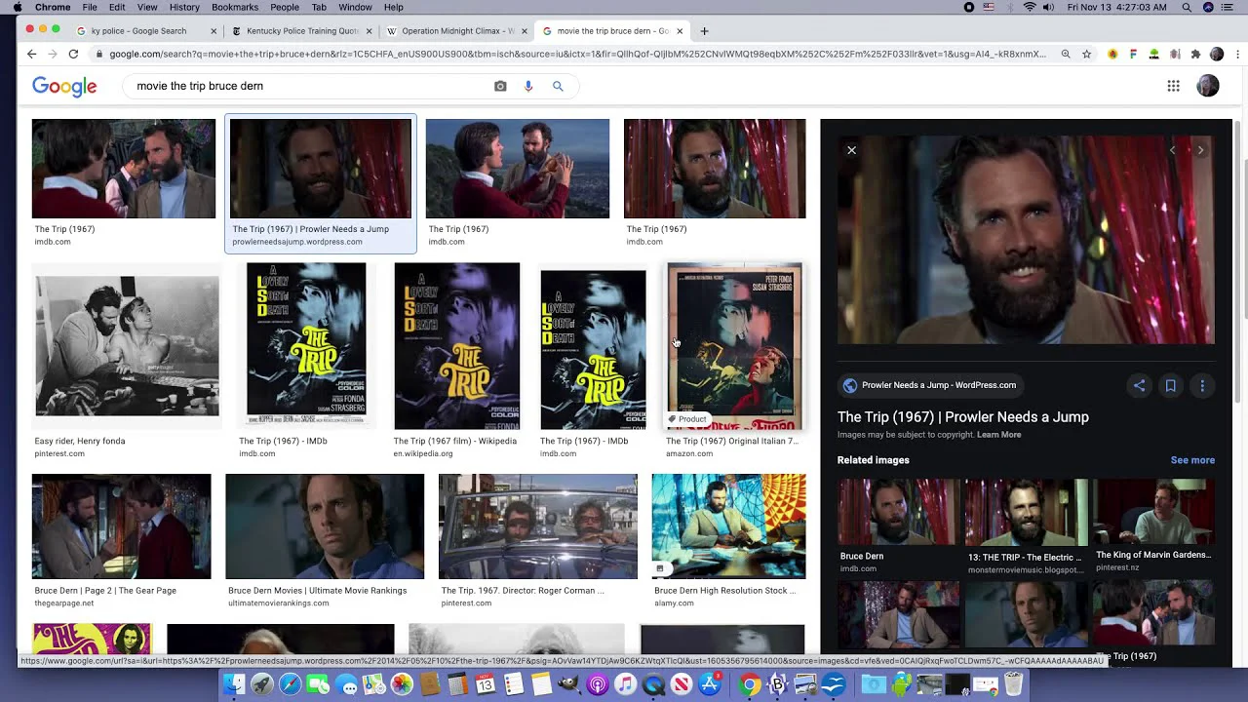Click the zoom magnifier in address bar
This screenshot has width=1248, height=702.
pyautogui.click(x=1066, y=54)
